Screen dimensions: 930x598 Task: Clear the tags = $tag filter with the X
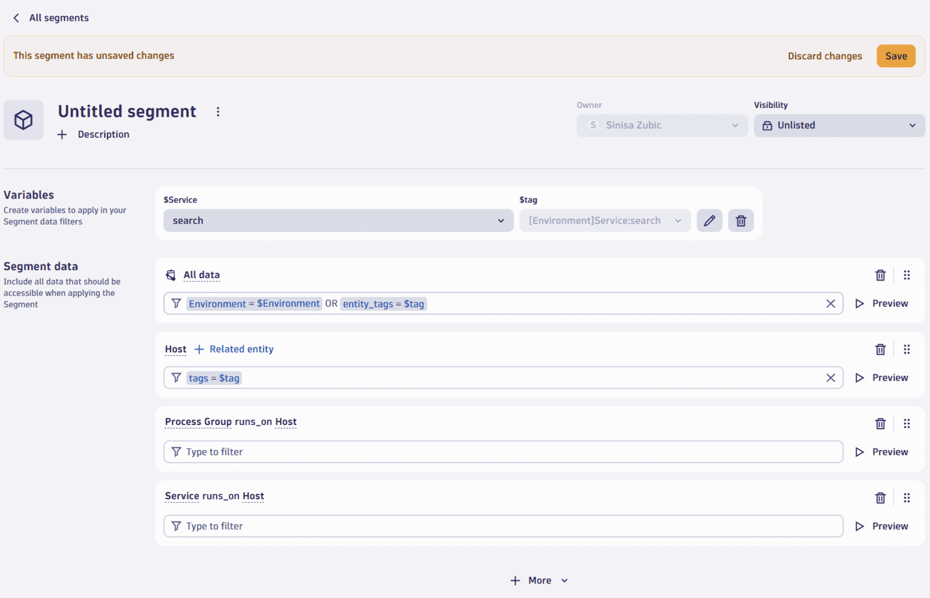pyautogui.click(x=831, y=377)
